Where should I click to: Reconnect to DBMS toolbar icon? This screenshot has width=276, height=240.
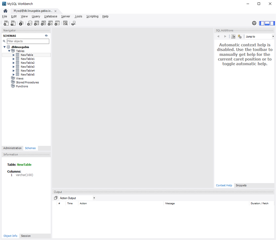point(74,23)
